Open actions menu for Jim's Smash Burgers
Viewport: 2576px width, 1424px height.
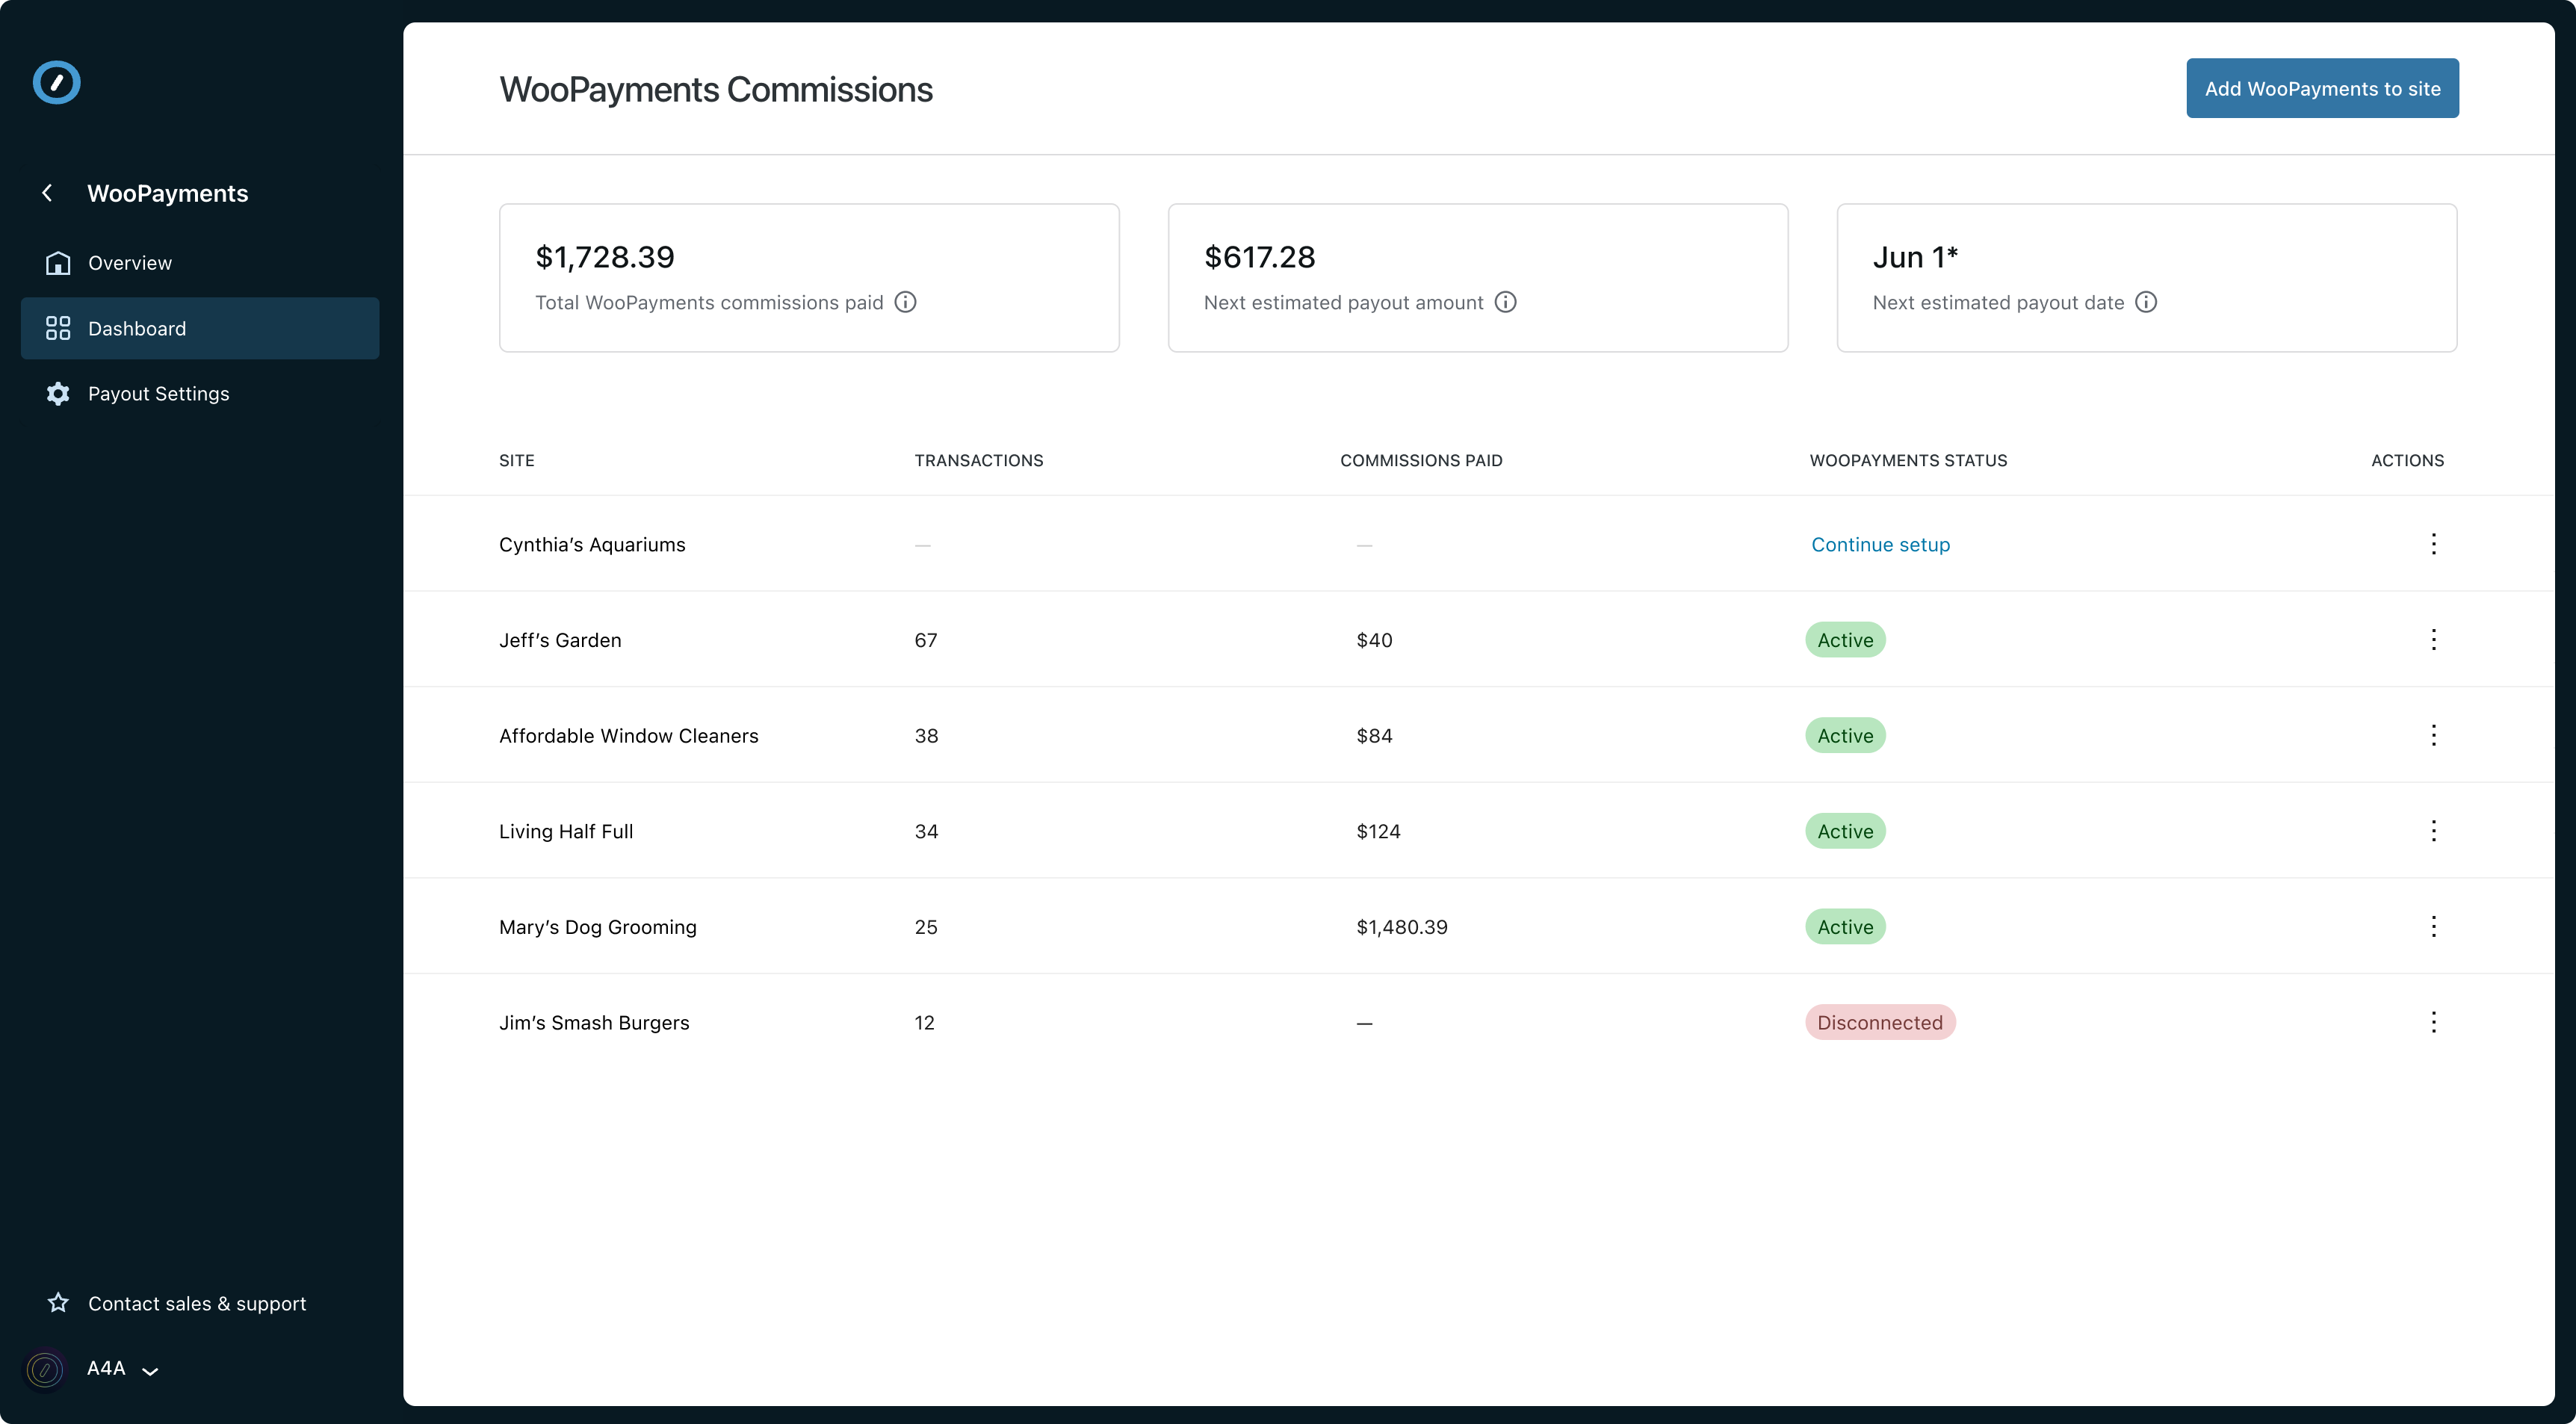(x=2433, y=1022)
